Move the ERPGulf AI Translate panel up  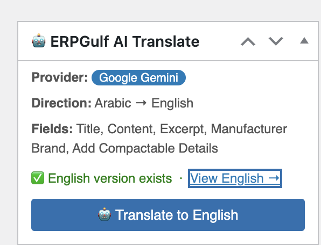click(248, 41)
